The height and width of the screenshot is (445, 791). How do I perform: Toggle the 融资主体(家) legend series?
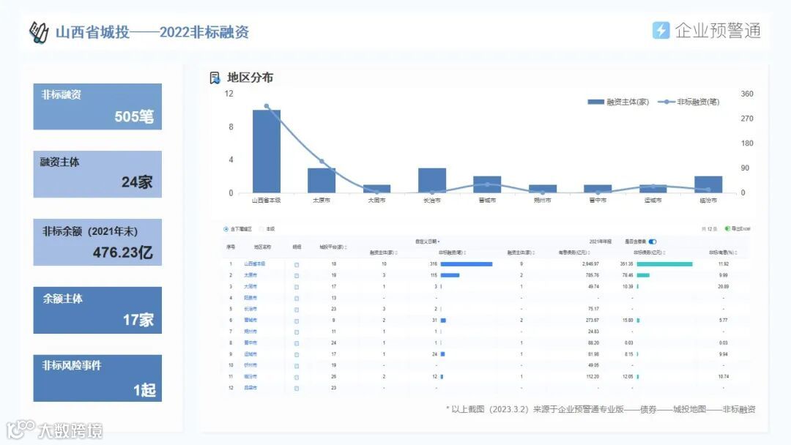(618, 102)
